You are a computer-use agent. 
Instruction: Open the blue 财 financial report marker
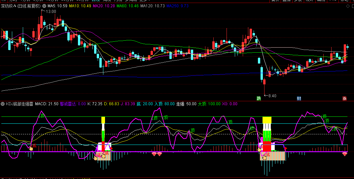coord(299,98)
